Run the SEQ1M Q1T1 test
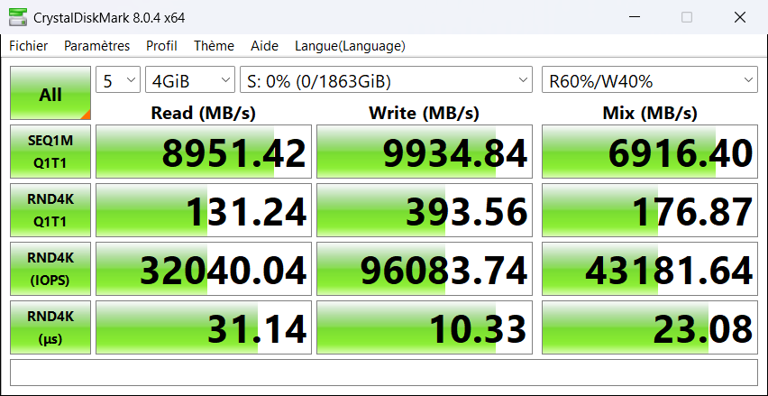The width and height of the screenshot is (768, 396). (50, 152)
